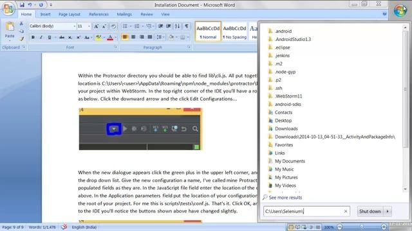Toggle bold formatting
Viewport: 412px width, 231px height.
(x=33, y=37)
